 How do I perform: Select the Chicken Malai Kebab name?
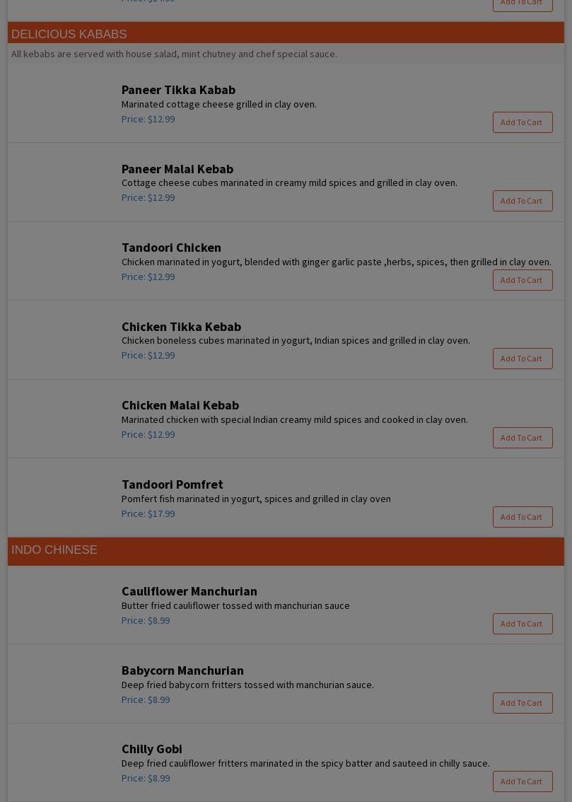tap(180, 405)
